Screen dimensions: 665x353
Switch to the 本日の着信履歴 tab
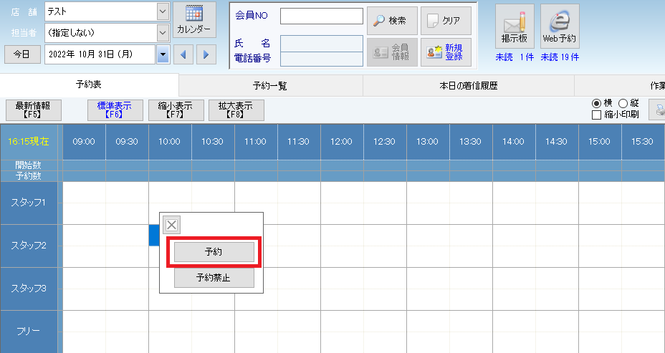coord(468,85)
